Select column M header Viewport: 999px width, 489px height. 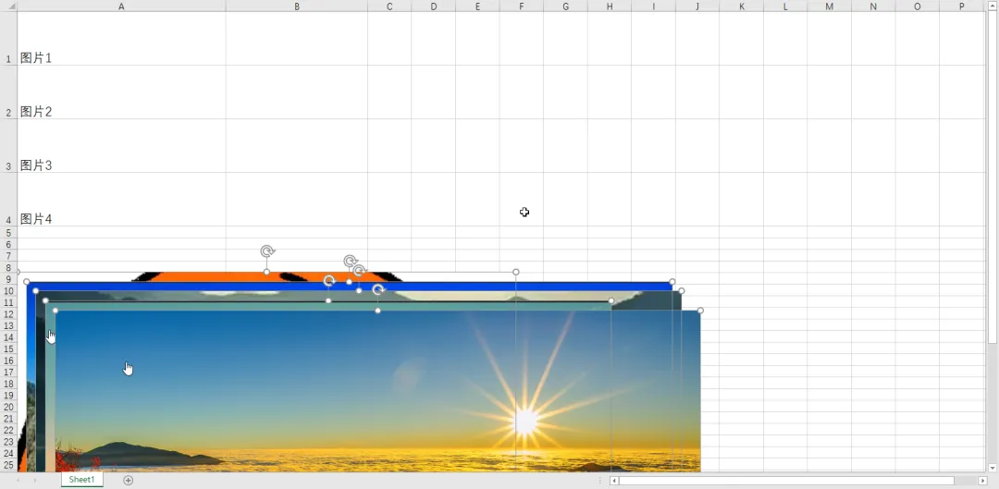coord(829,6)
